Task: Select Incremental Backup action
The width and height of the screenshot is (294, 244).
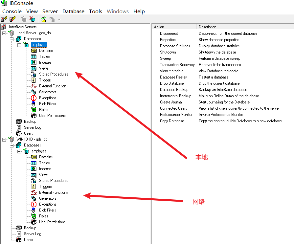Action: [175, 96]
